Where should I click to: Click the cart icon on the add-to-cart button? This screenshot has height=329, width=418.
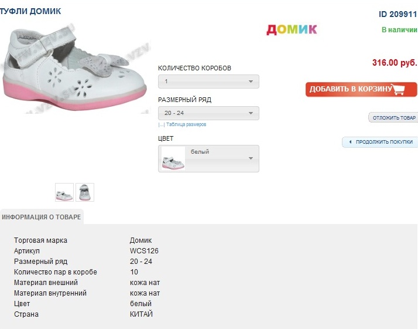[399, 89]
